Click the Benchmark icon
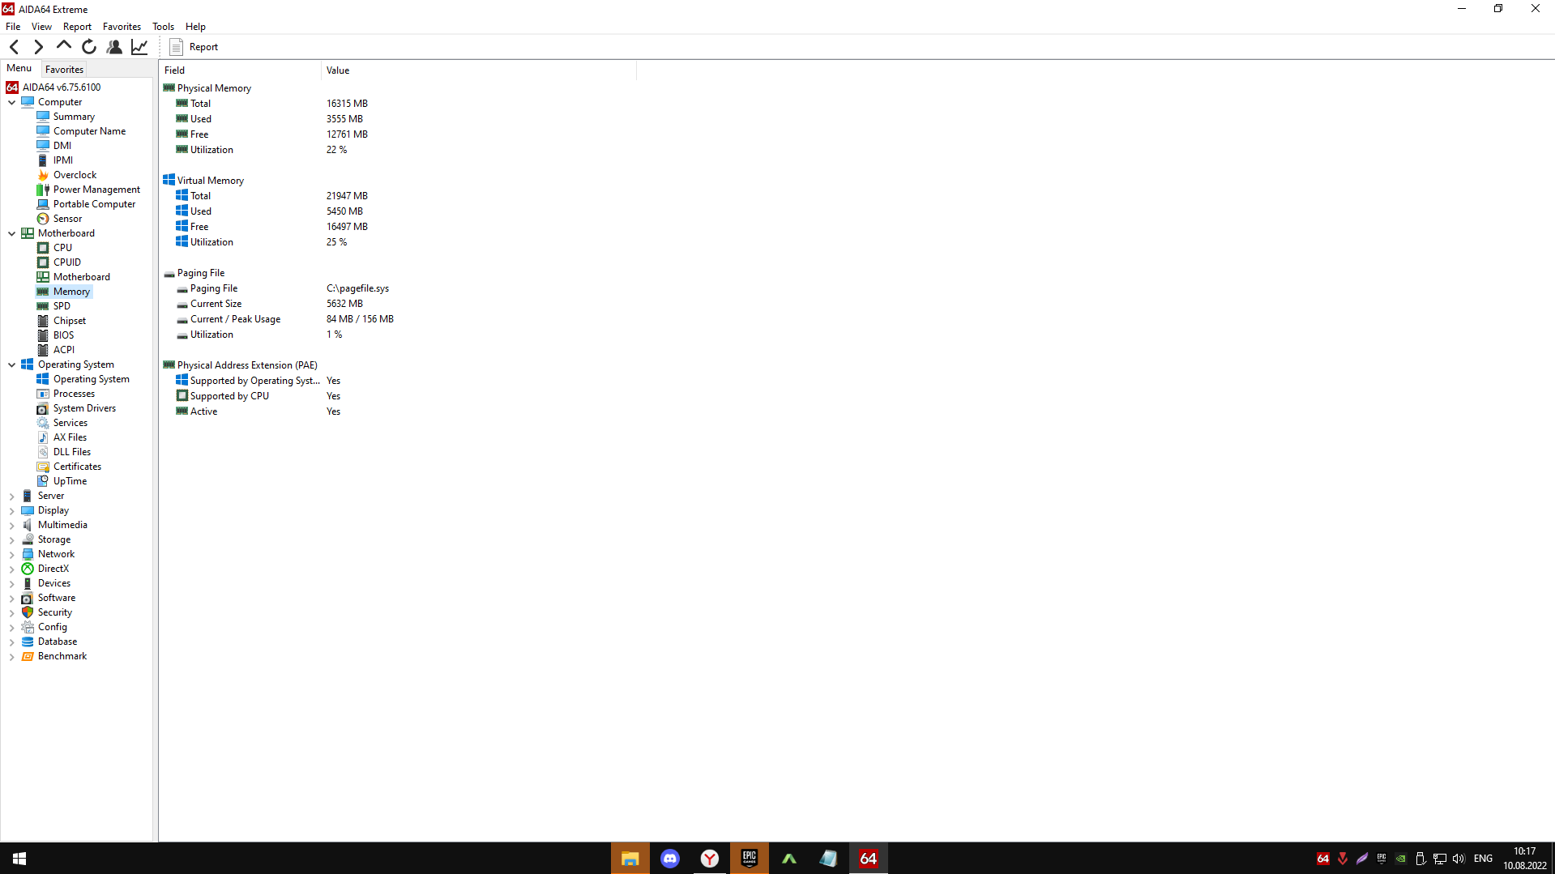The width and height of the screenshot is (1555, 874). (28, 656)
